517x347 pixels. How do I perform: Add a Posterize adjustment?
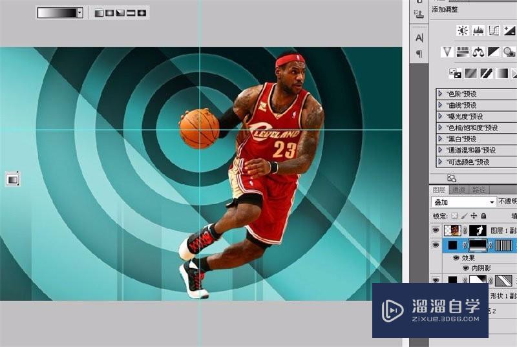[471, 74]
